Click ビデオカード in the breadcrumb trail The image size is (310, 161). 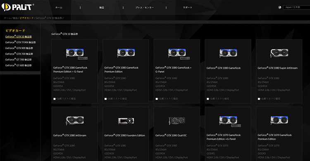[27, 18]
